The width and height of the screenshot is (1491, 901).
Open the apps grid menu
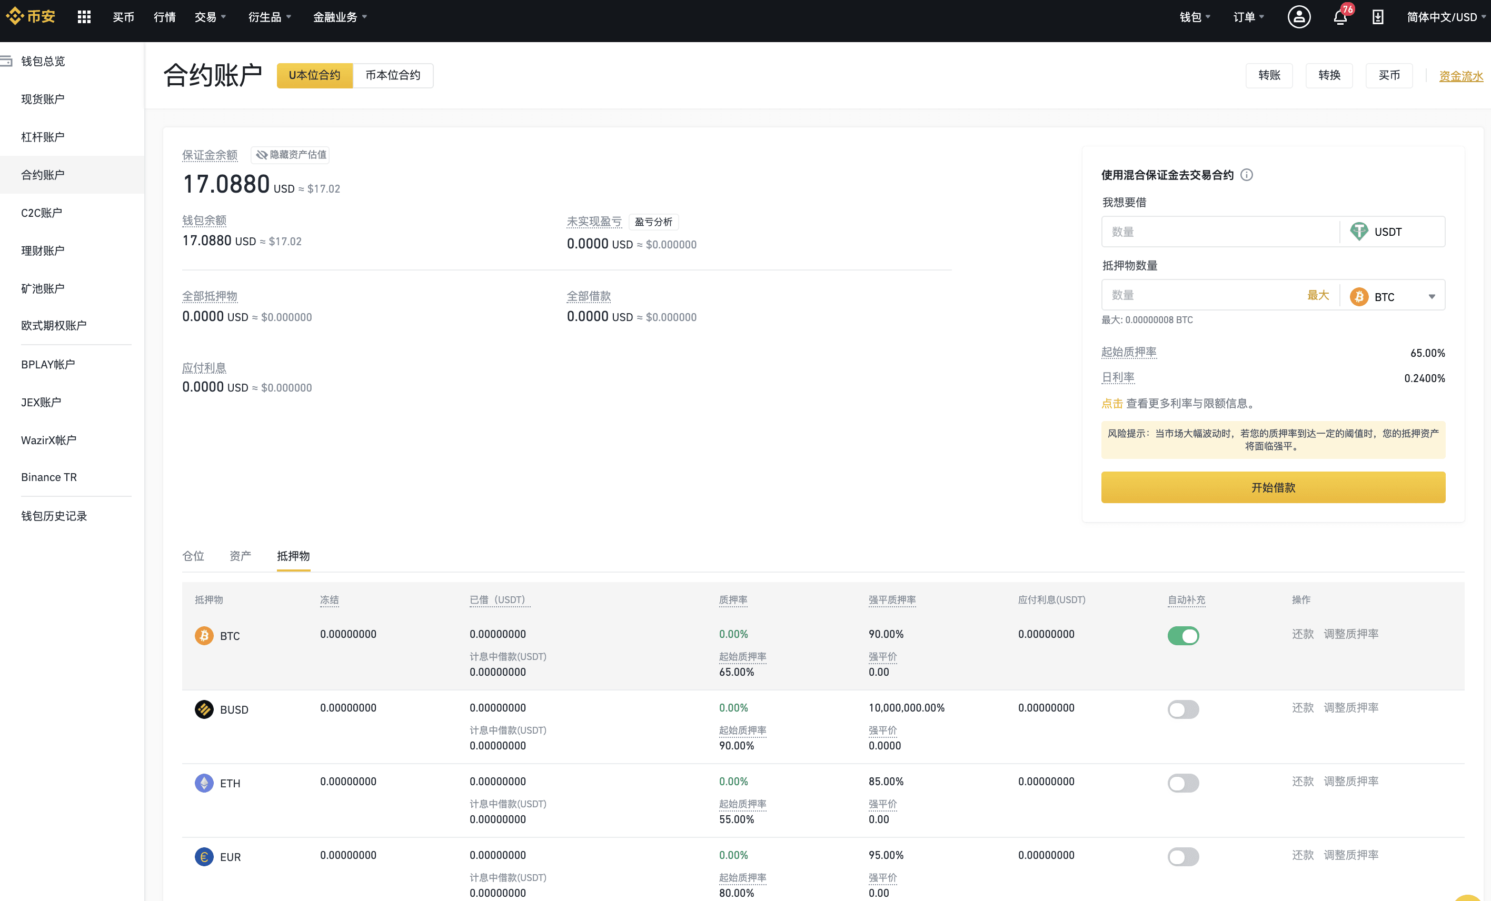pyautogui.click(x=84, y=17)
